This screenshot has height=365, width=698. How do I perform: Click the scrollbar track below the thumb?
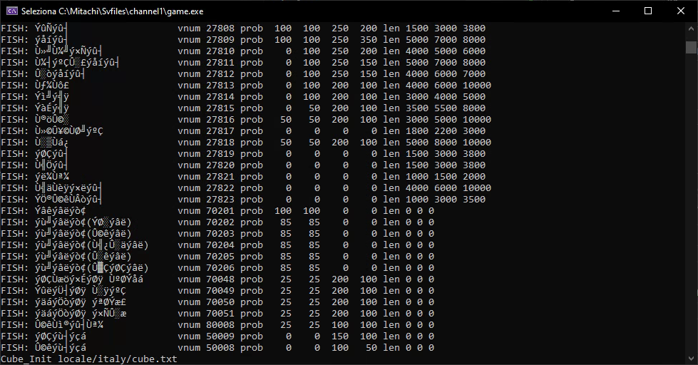(690, 214)
